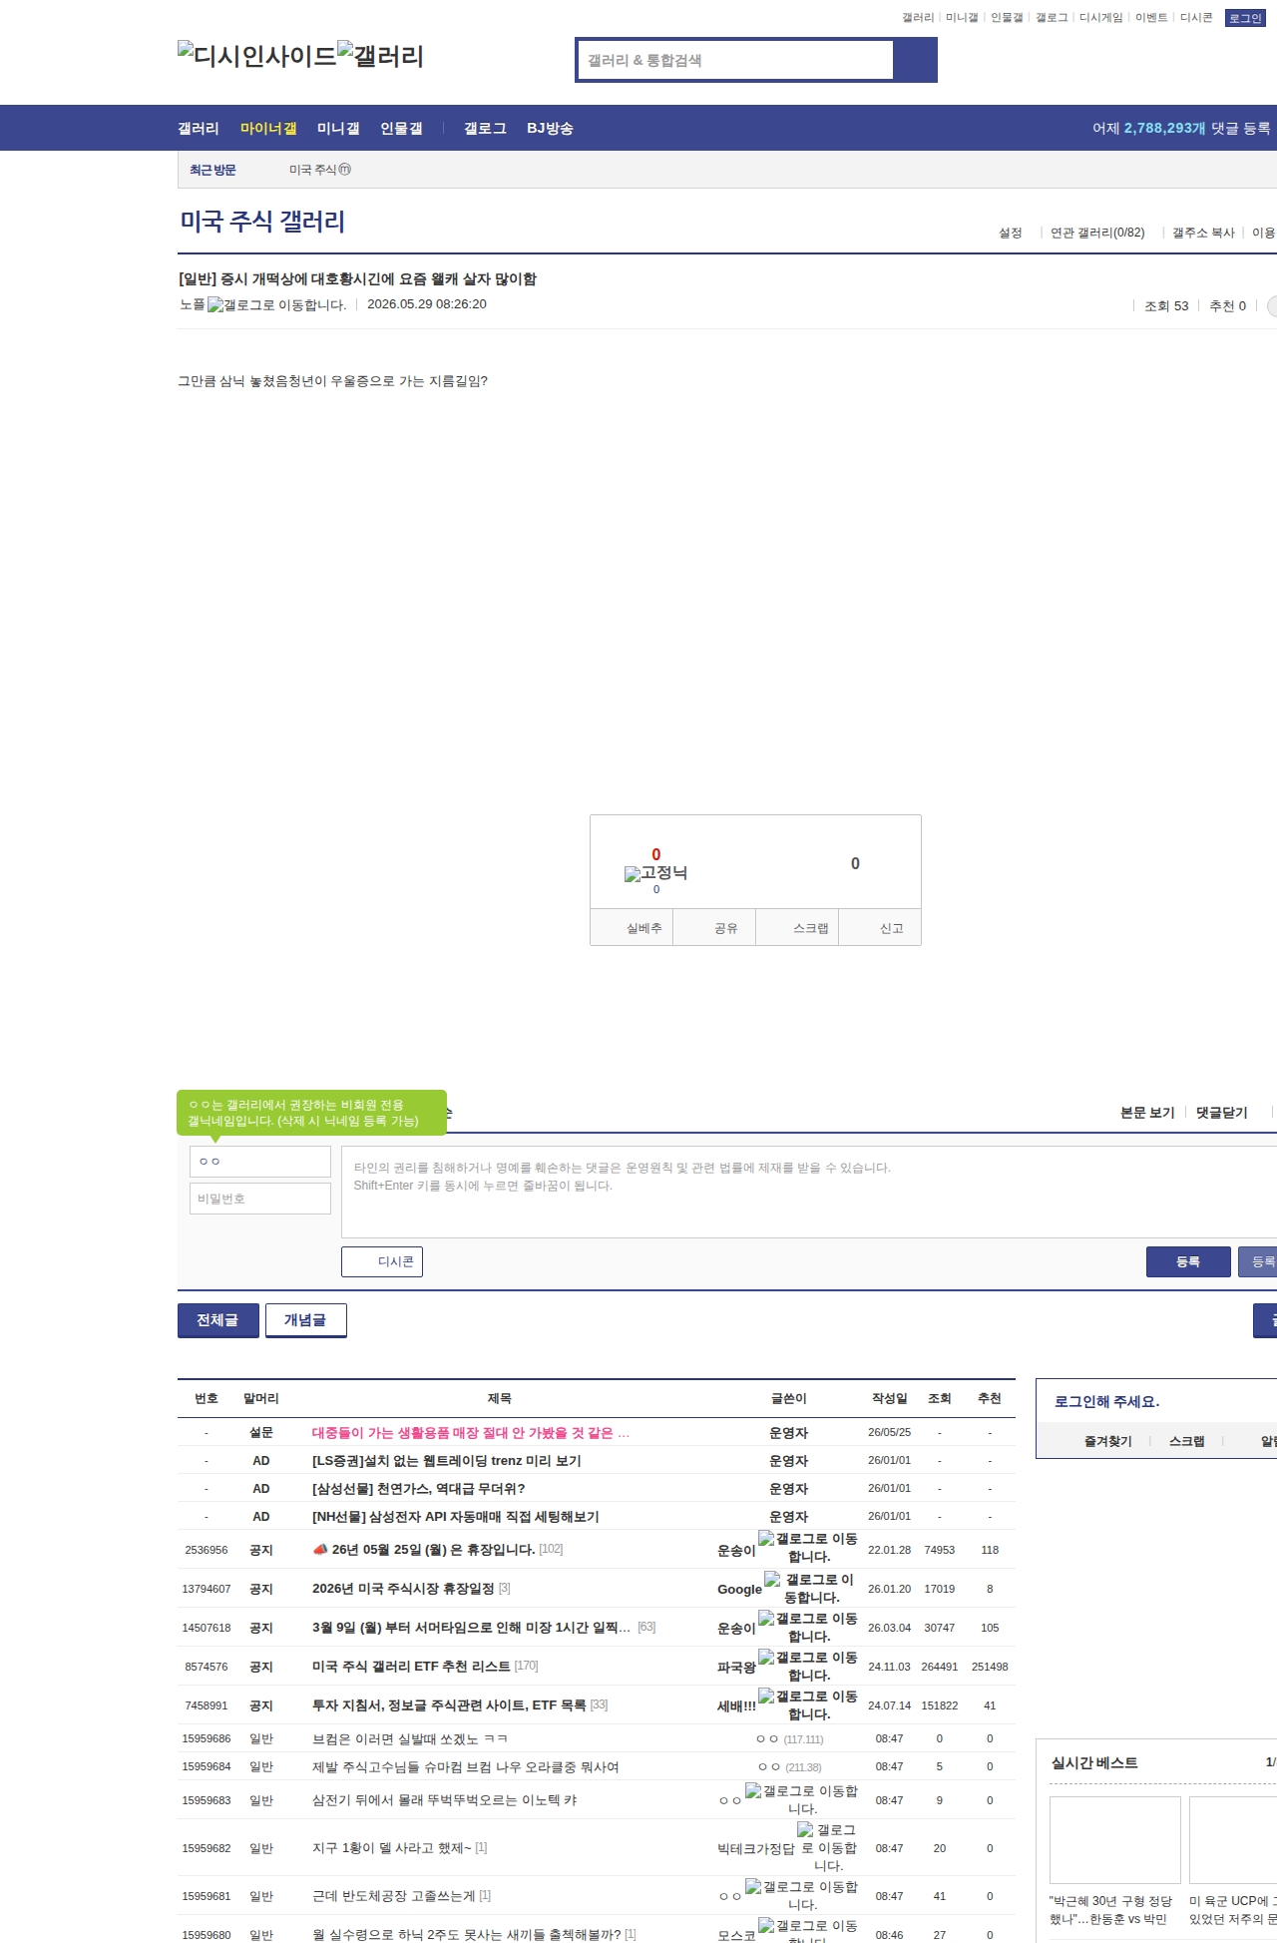Click the nickname field containing ㅇㅇ
This screenshot has height=1943, width=1277.
pyautogui.click(x=260, y=1162)
